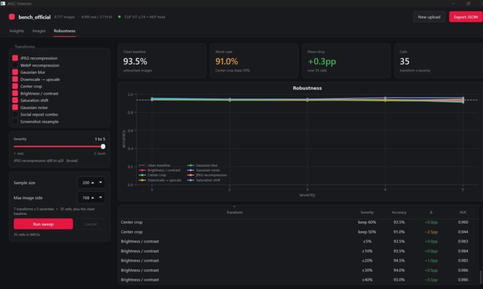Click the Export JSON button

[466, 17]
